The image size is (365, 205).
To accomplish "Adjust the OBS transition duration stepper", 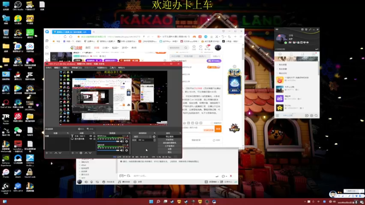I will [x=155, y=140].
